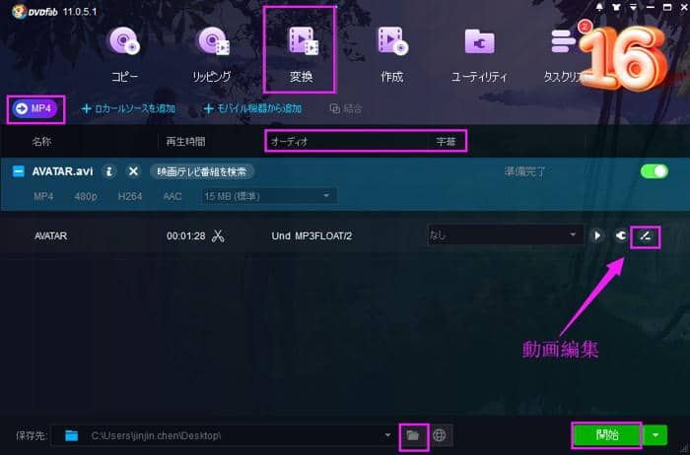Click the 再生時間 column header
The height and width of the screenshot is (455, 690).
[185, 142]
